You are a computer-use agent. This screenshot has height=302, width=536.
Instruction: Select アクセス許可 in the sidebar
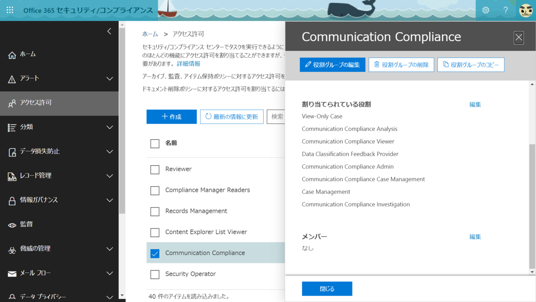click(59, 103)
